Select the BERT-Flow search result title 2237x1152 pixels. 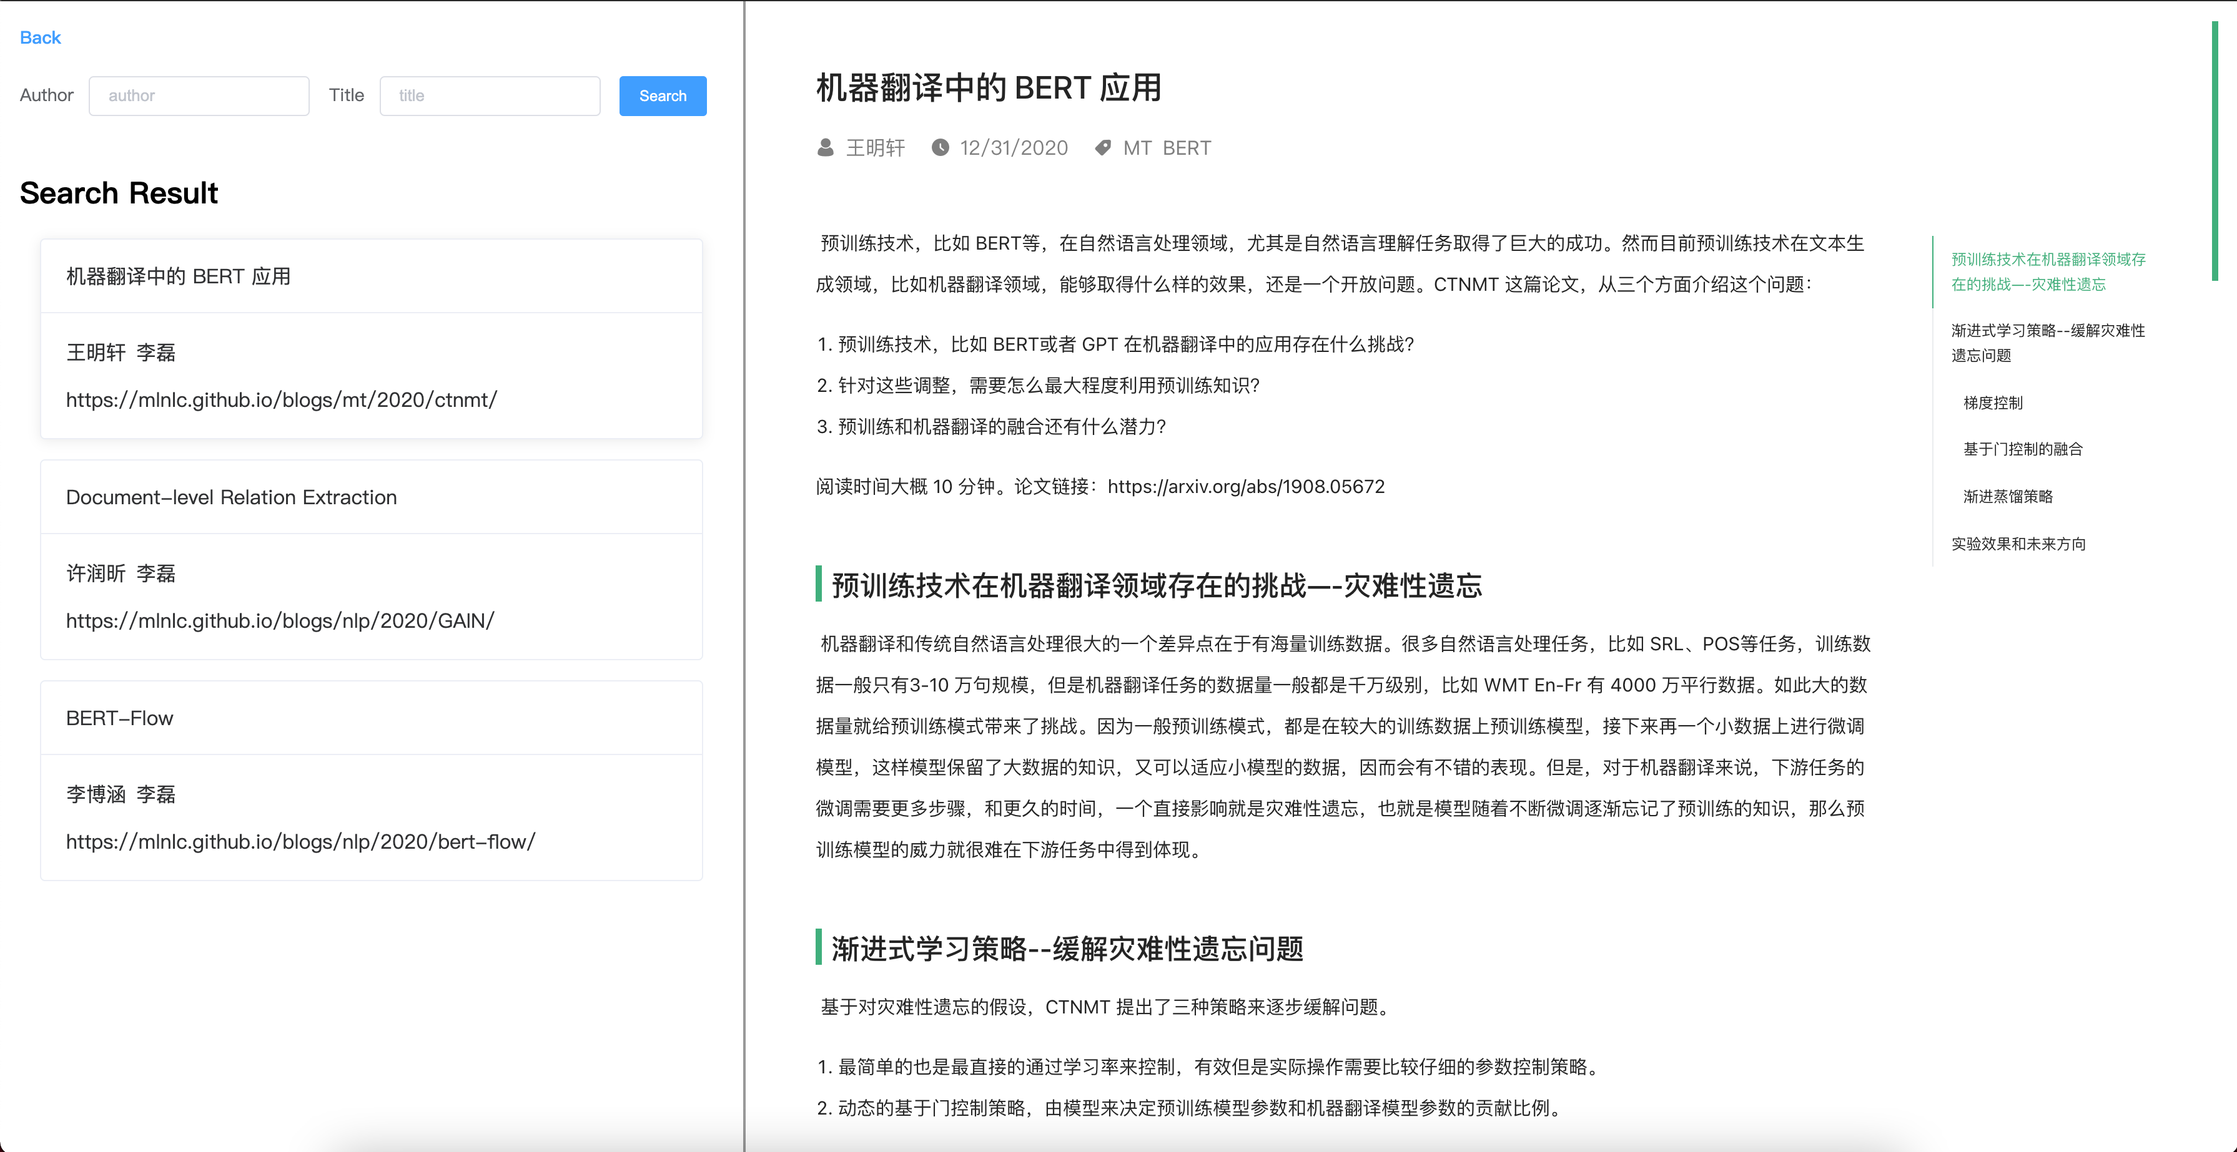(x=120, y=718)
